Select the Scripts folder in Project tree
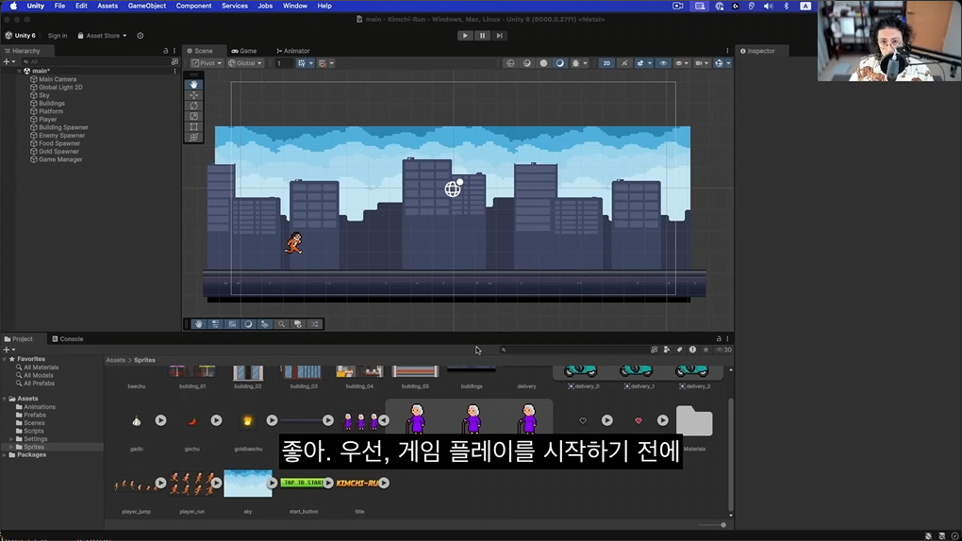Screen dimensions: 962x541 (x=34, y=432)
